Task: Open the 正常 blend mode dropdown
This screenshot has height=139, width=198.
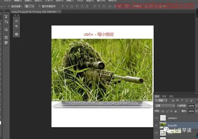Action: tap(165, 106)
